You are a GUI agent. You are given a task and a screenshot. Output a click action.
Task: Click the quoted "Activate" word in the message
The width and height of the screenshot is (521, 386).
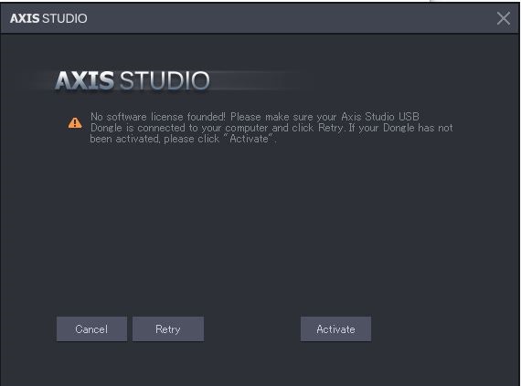tap(250, 139)
